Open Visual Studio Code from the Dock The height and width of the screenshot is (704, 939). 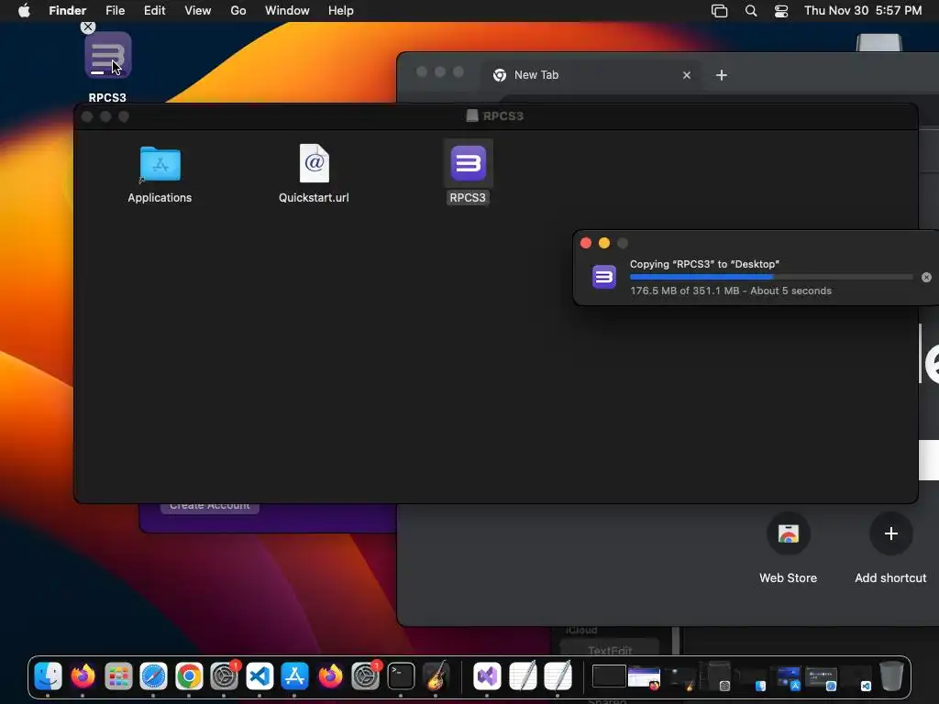260,676
